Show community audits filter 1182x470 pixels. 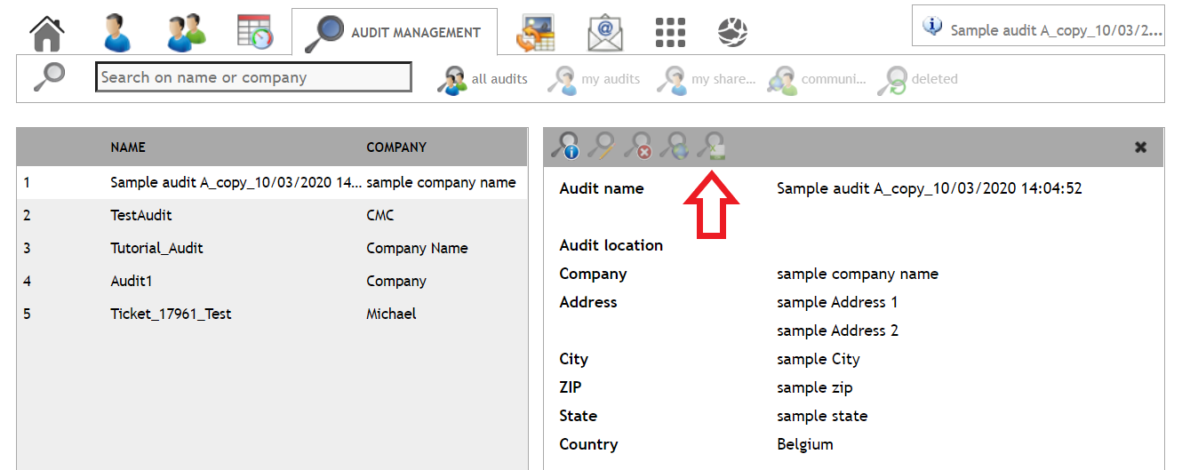point(817,79)
